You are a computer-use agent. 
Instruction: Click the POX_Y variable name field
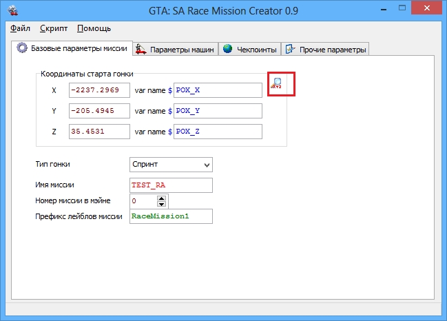pyautogui.click(x=218, y=111)
